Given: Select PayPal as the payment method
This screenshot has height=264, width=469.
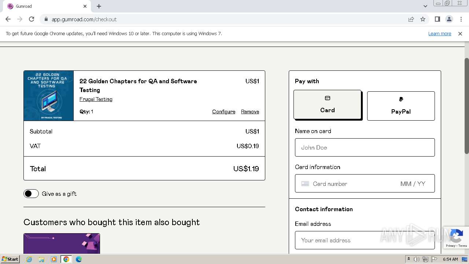Looking at the screenshot, I should (x=401, y=106).
